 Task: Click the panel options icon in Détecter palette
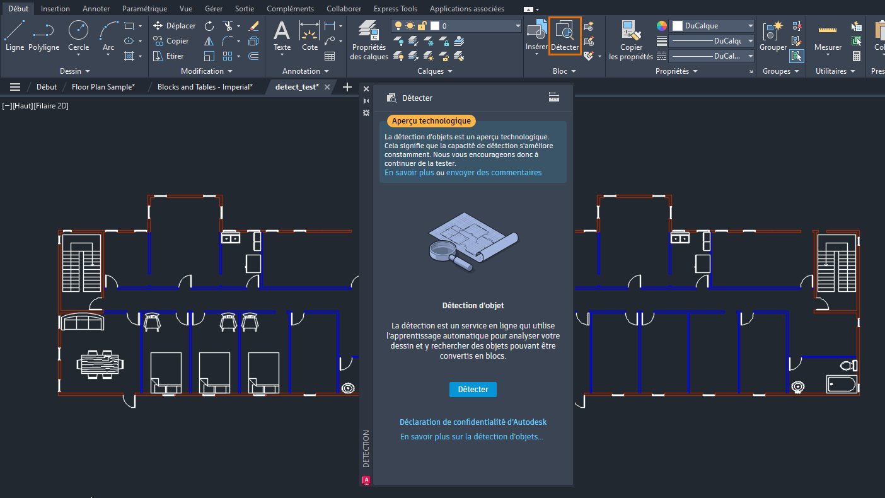[554, 97]
